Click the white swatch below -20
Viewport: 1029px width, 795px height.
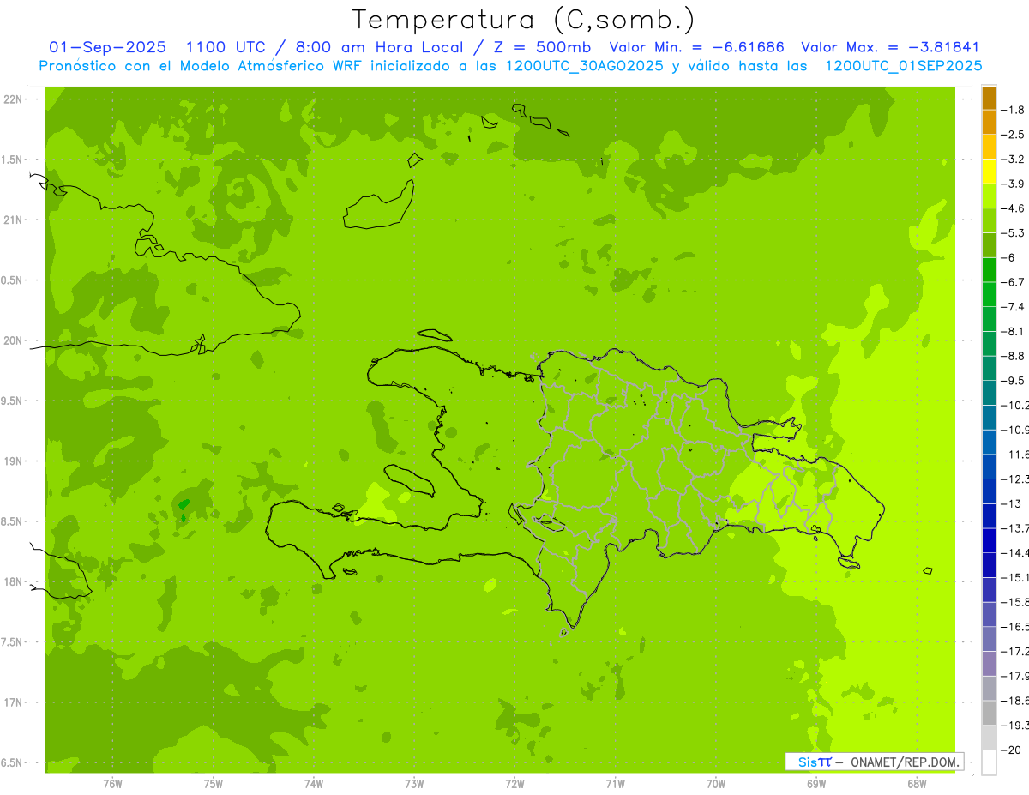tap(989, 762)
